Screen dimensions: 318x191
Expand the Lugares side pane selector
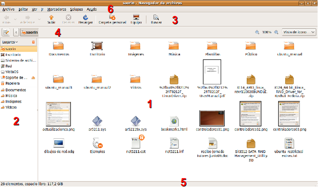(x=10, y=42)
